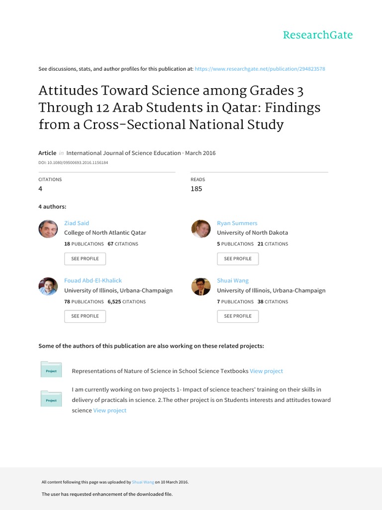Viewport: 382px width, 510px height.
Task: Click Ziad Said's profile photo
Action: [x=48, y=229]
